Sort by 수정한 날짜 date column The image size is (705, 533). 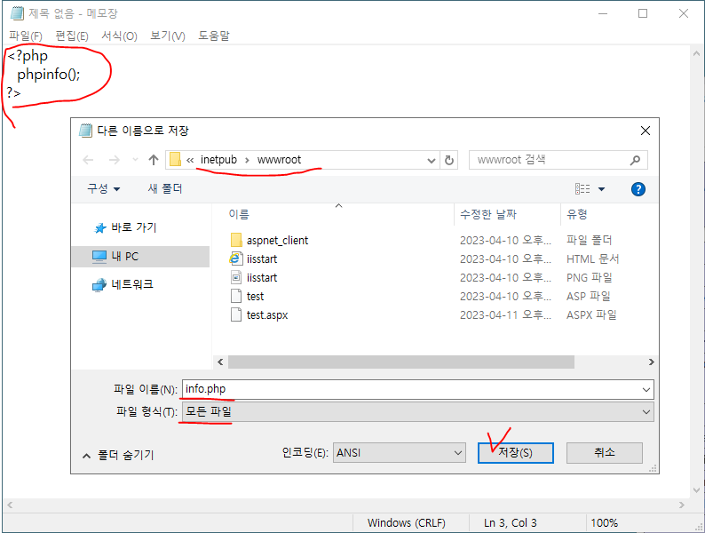click(488, 215)
